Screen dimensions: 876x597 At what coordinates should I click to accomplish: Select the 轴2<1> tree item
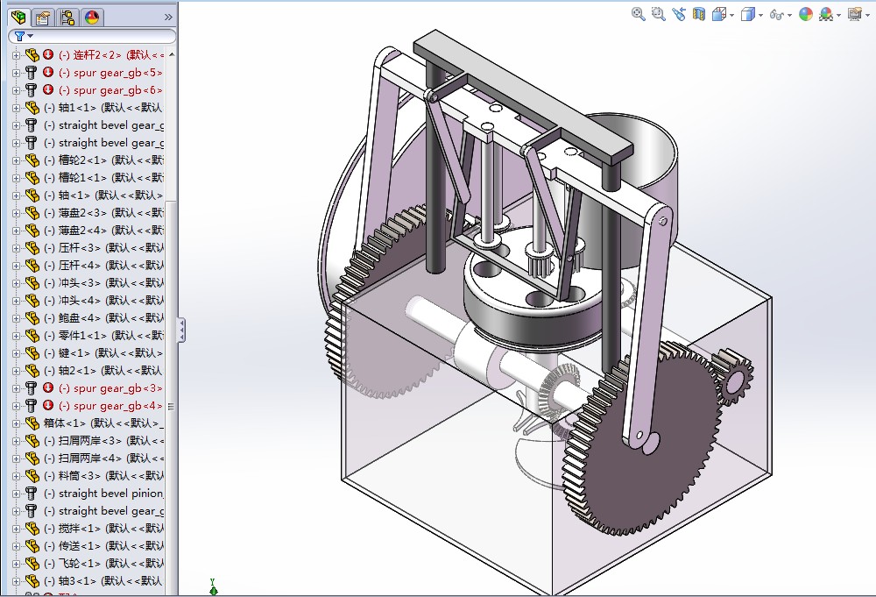click(102, 371)
